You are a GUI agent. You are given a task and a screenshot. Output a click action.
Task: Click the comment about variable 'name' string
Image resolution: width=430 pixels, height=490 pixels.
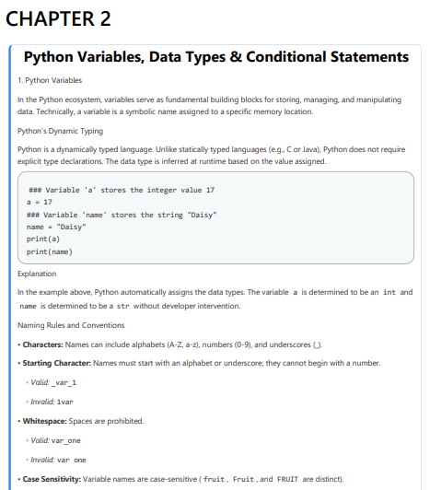click(122, 215)
